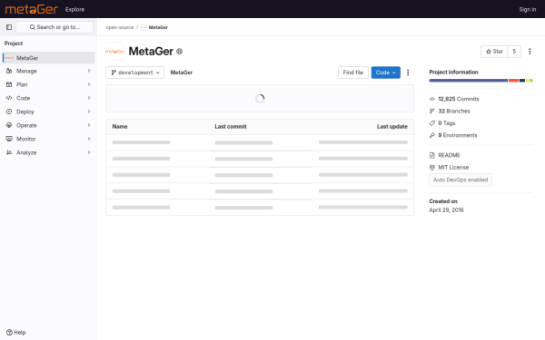The height and width of the screenshot is (340, 545).
Task: Click the MetaGer path next to branch selector
Action: coord(182,73)
